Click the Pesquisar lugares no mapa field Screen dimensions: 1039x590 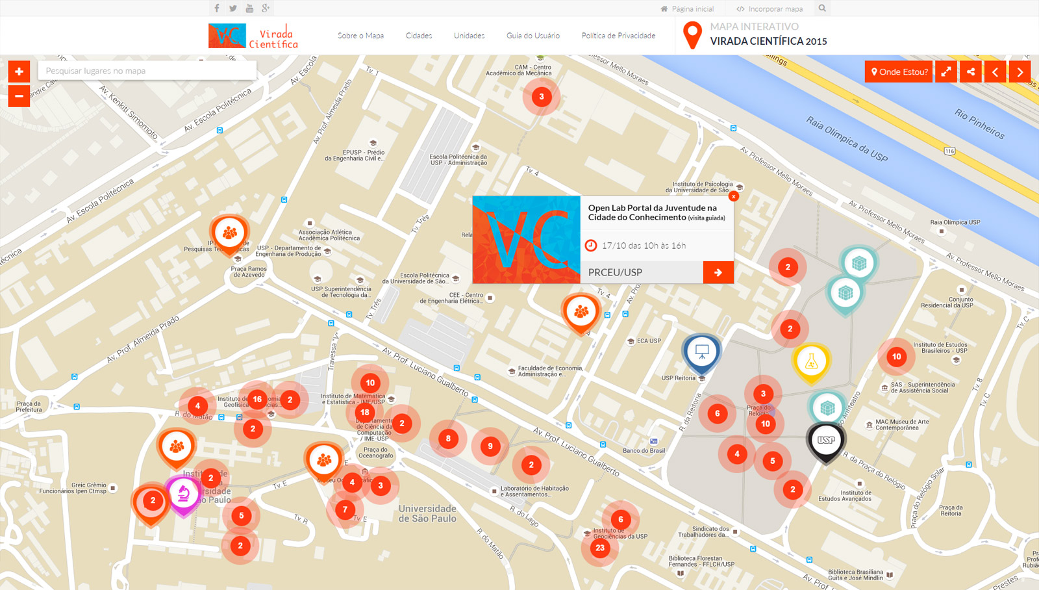click(147, 71)
